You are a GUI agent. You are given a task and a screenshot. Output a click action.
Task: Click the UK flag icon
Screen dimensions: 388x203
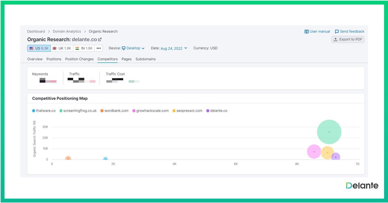pyautogui.click(x=55, y=48)
